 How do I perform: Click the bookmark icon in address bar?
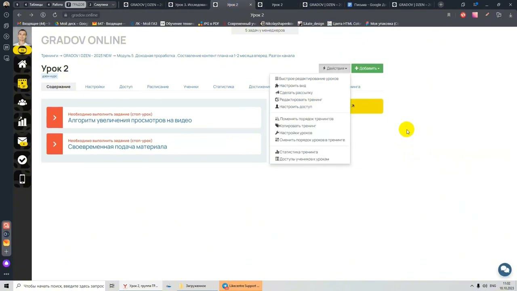449,15
